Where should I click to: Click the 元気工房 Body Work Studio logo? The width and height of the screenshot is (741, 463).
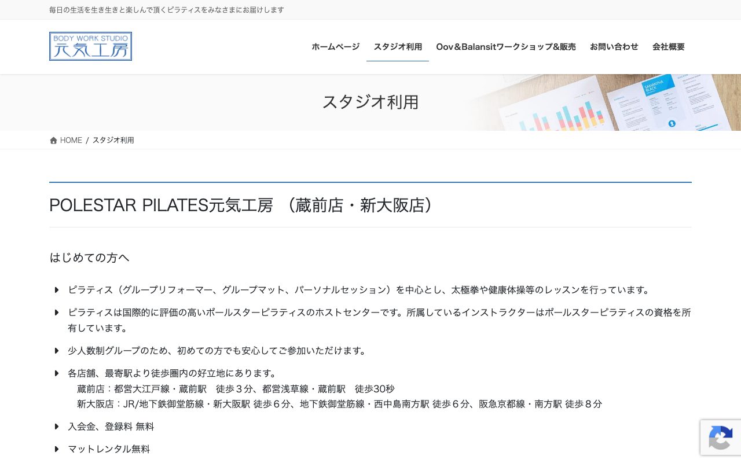(x=90, y=46)
